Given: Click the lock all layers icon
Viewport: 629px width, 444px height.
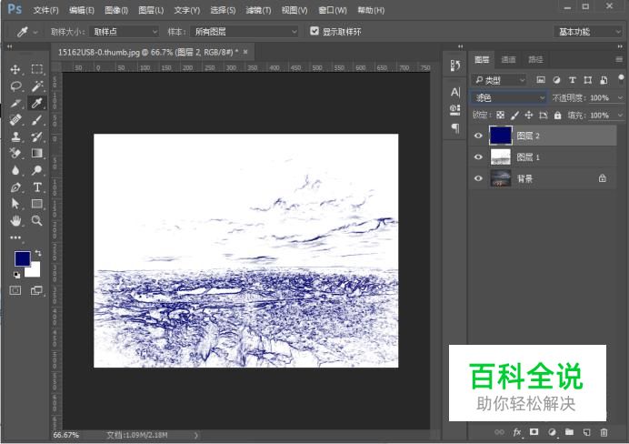Looking at the screenshot, I should click(x=558, y=116).
